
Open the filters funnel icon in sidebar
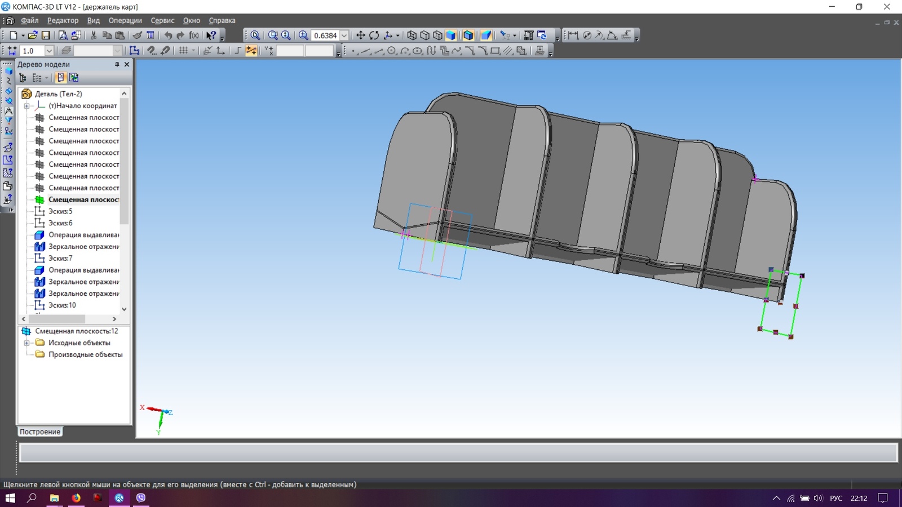click(x=8, y=121)
